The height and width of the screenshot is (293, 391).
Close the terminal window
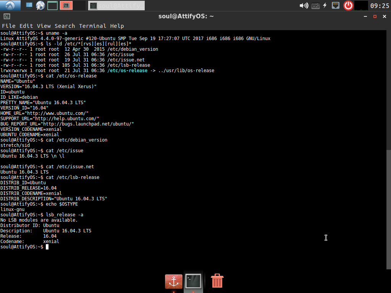pos(385,16)
